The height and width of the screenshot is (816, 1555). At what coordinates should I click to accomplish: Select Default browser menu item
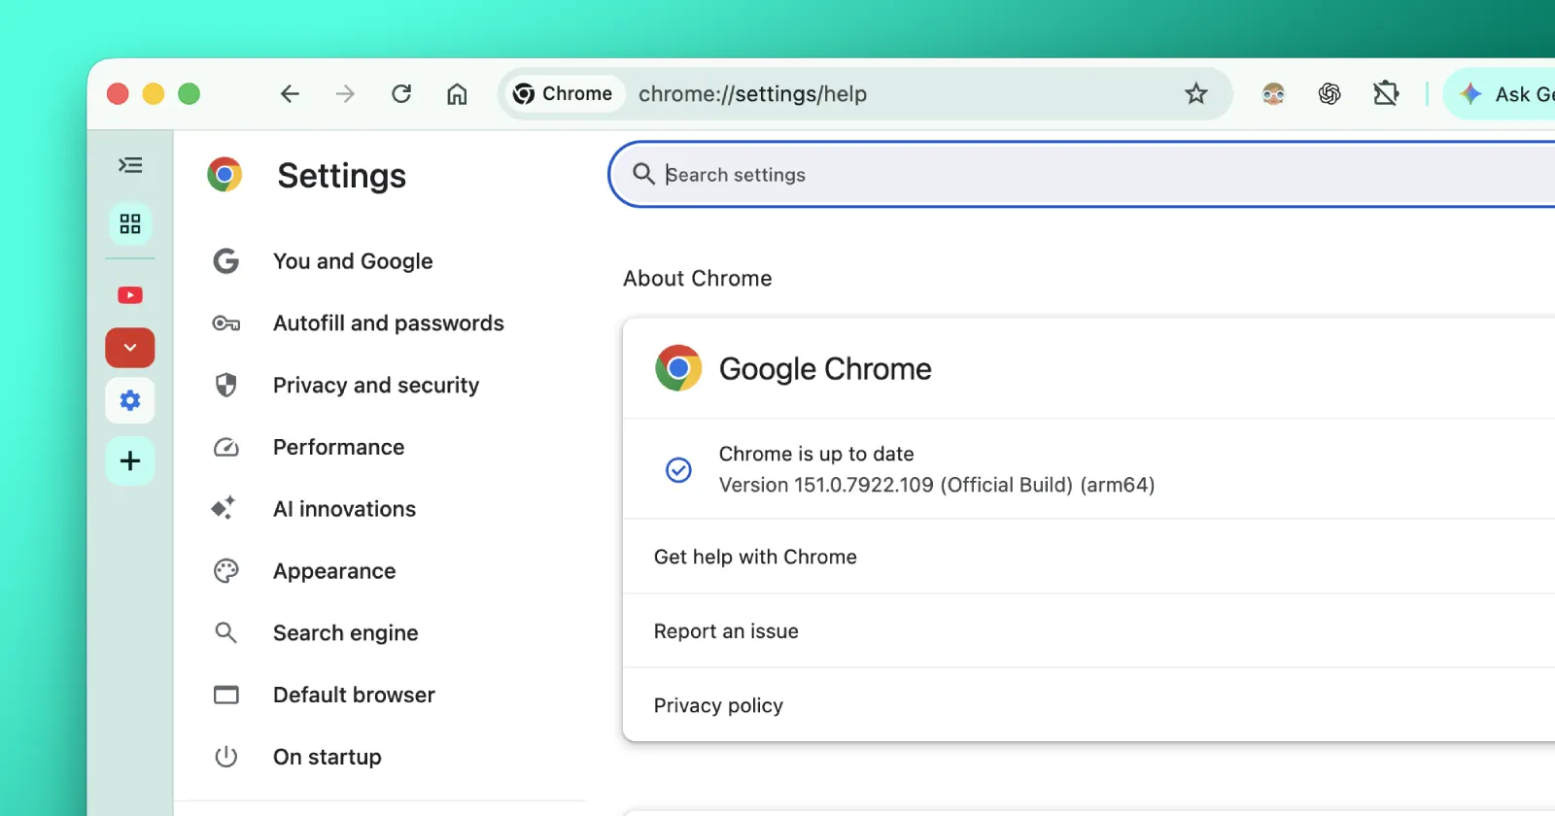point(354,695)
